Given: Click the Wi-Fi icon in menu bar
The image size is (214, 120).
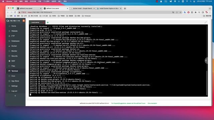Looking at the screenshot, I should coord(187,1).
